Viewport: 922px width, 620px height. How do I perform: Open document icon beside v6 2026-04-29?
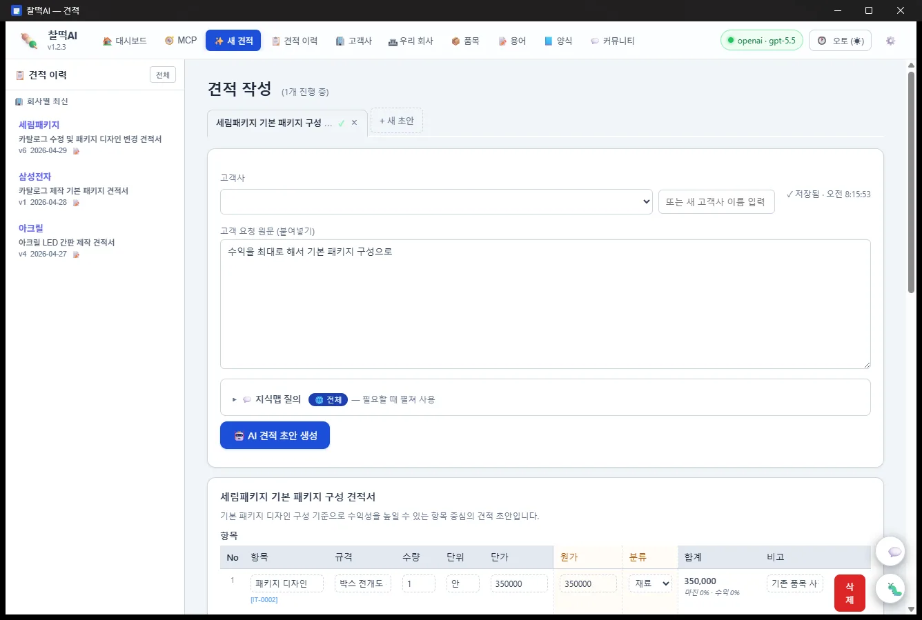point(76,151)
